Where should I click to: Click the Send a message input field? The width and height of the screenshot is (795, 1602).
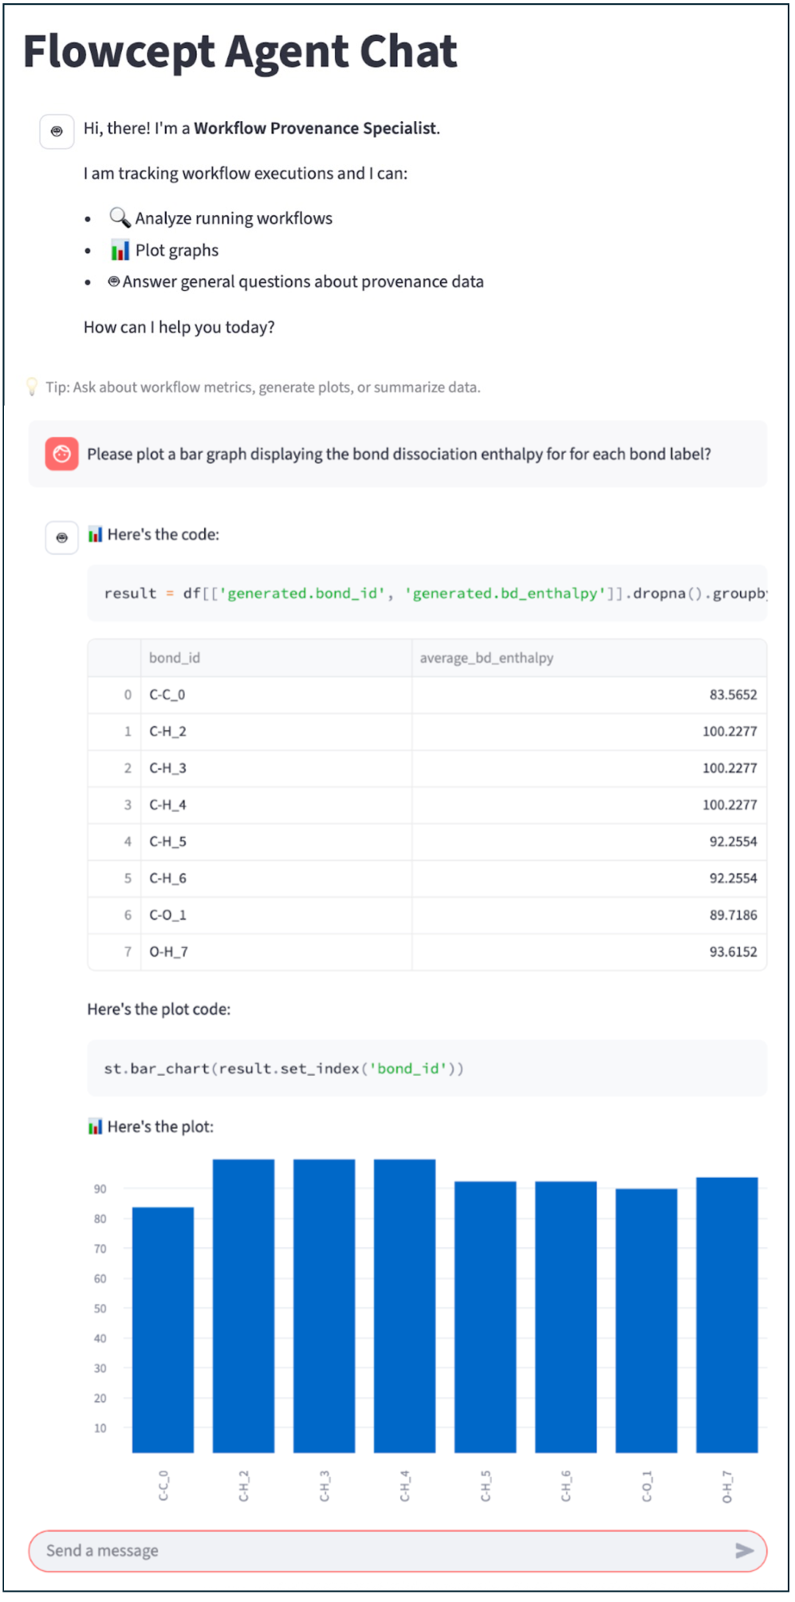397,1551
